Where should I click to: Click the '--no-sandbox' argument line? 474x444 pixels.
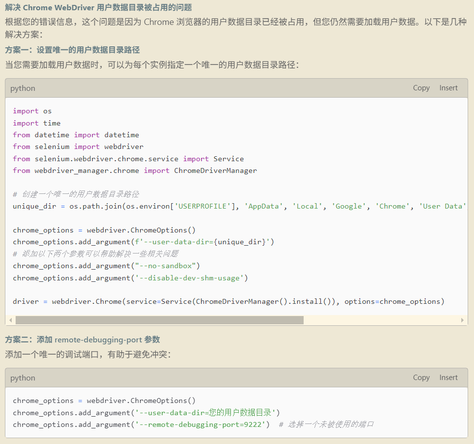[x=106, y=266]
